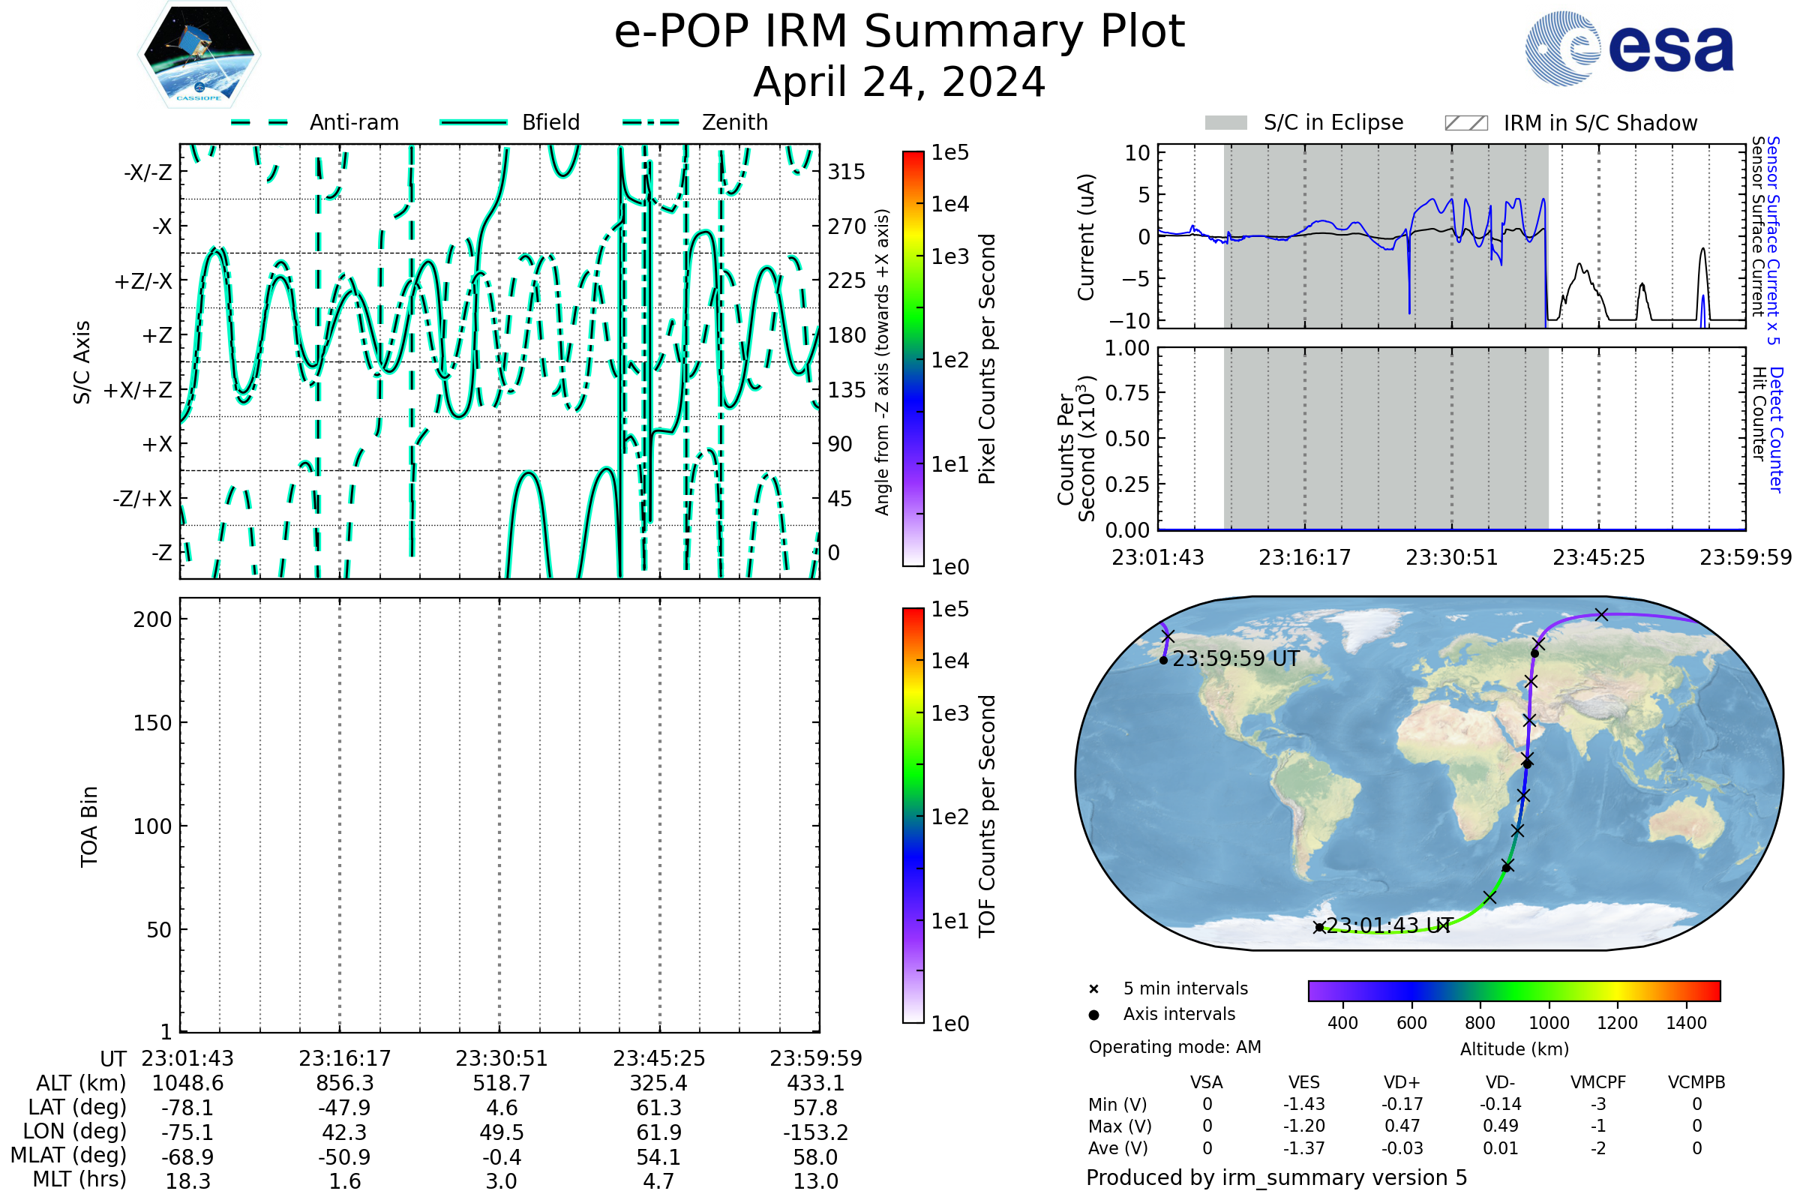This screenshot has height=1200, width=1800.
Task: Click the S/C in Eclipse gray legend patch
Action: click(1225, 123)
